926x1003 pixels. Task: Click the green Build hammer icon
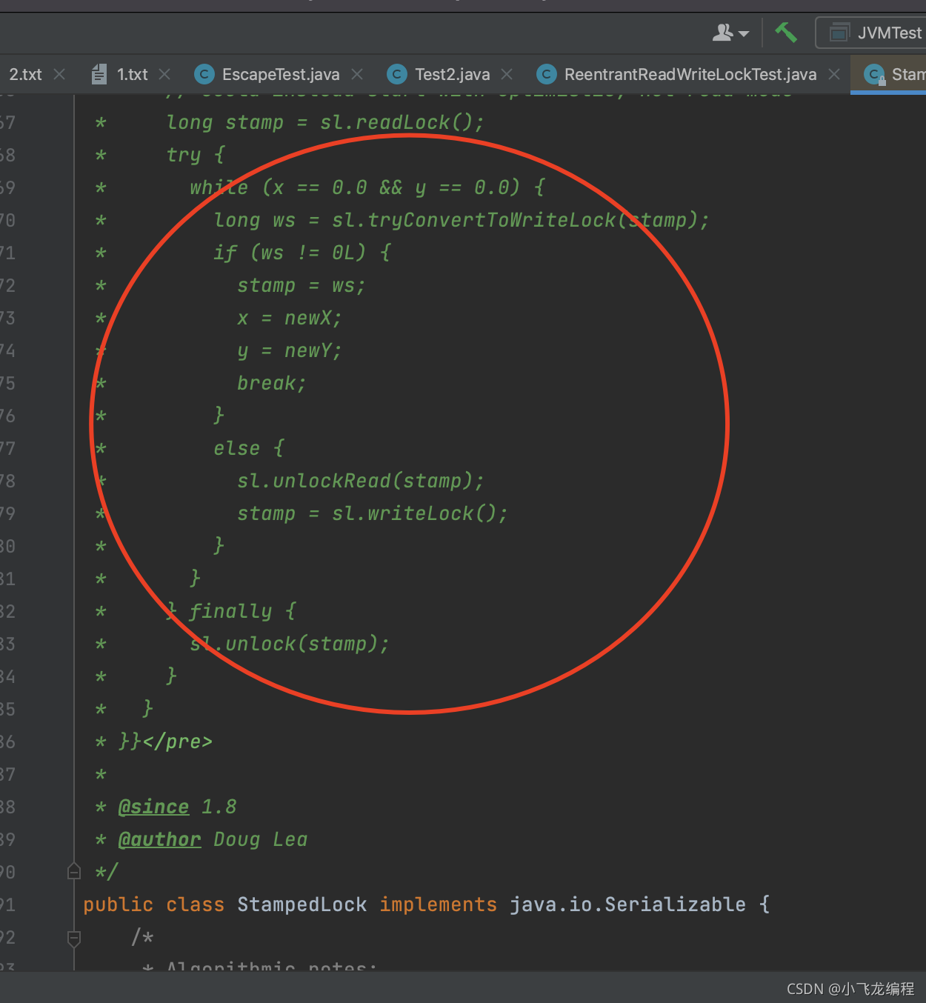[x=786, y=33]
